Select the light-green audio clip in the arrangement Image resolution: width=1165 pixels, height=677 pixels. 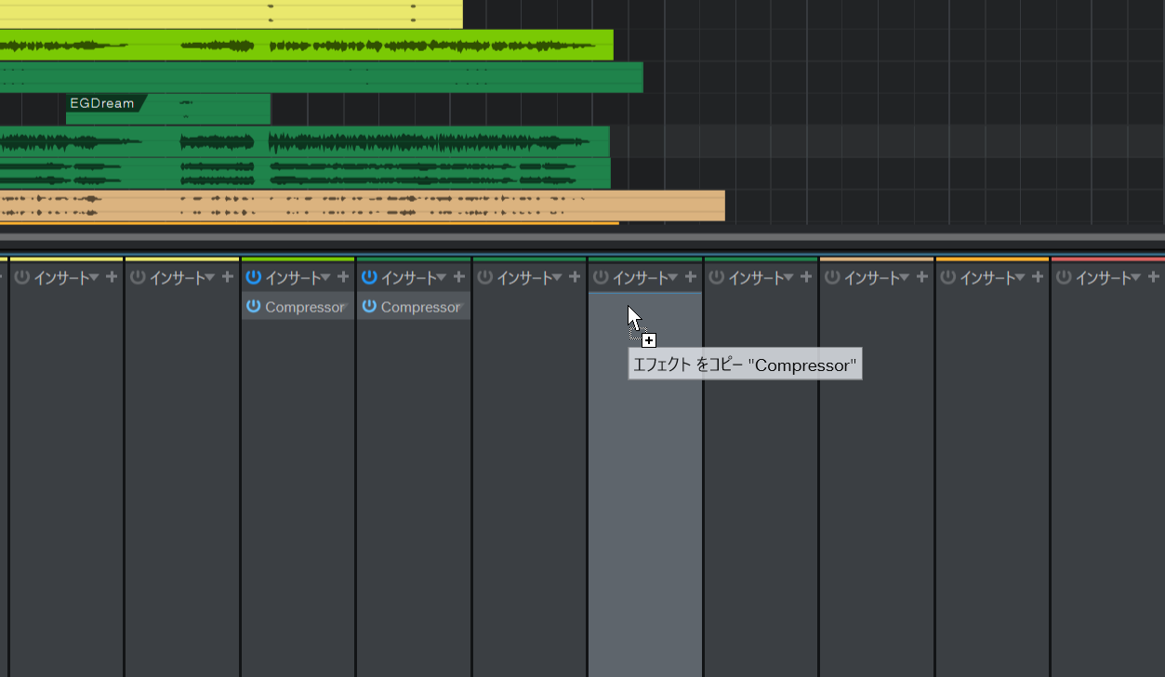point(307,45)
